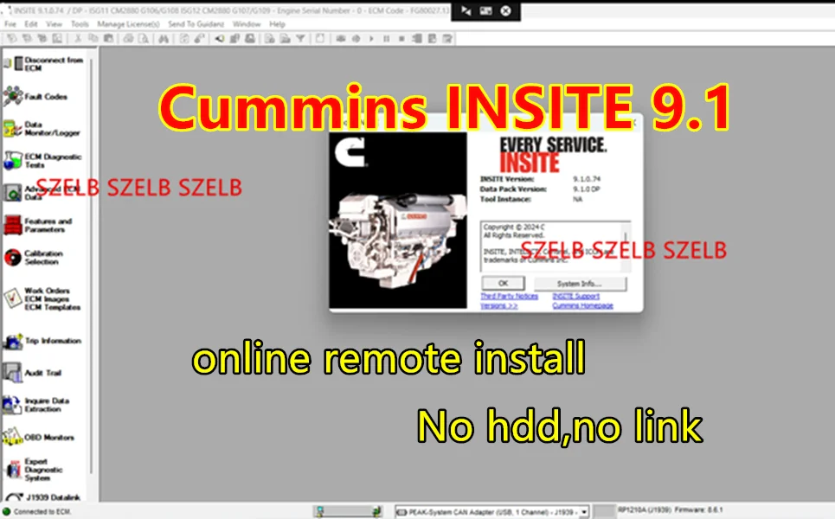Select Calibration Selection in the sidebar
This screenshot has width=835, height=519.
pos(34,257)
